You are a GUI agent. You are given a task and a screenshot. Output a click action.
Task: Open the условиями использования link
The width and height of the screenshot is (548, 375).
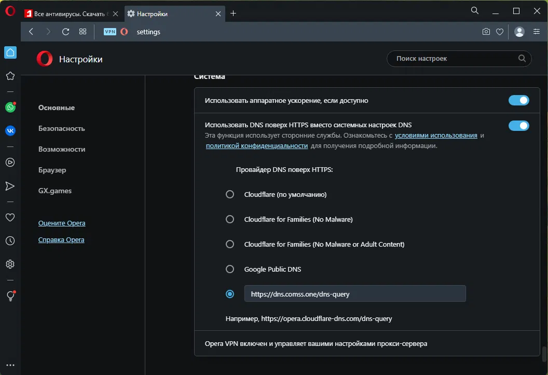tap(436, 136)
